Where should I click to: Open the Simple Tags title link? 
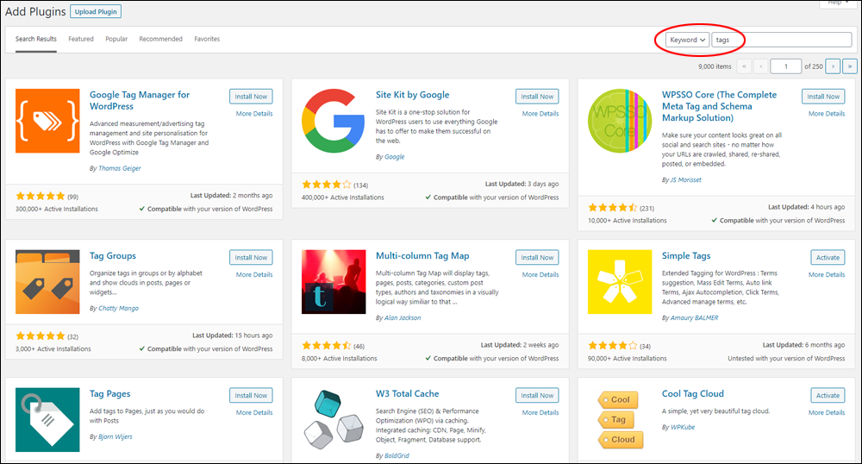(686, 256)
